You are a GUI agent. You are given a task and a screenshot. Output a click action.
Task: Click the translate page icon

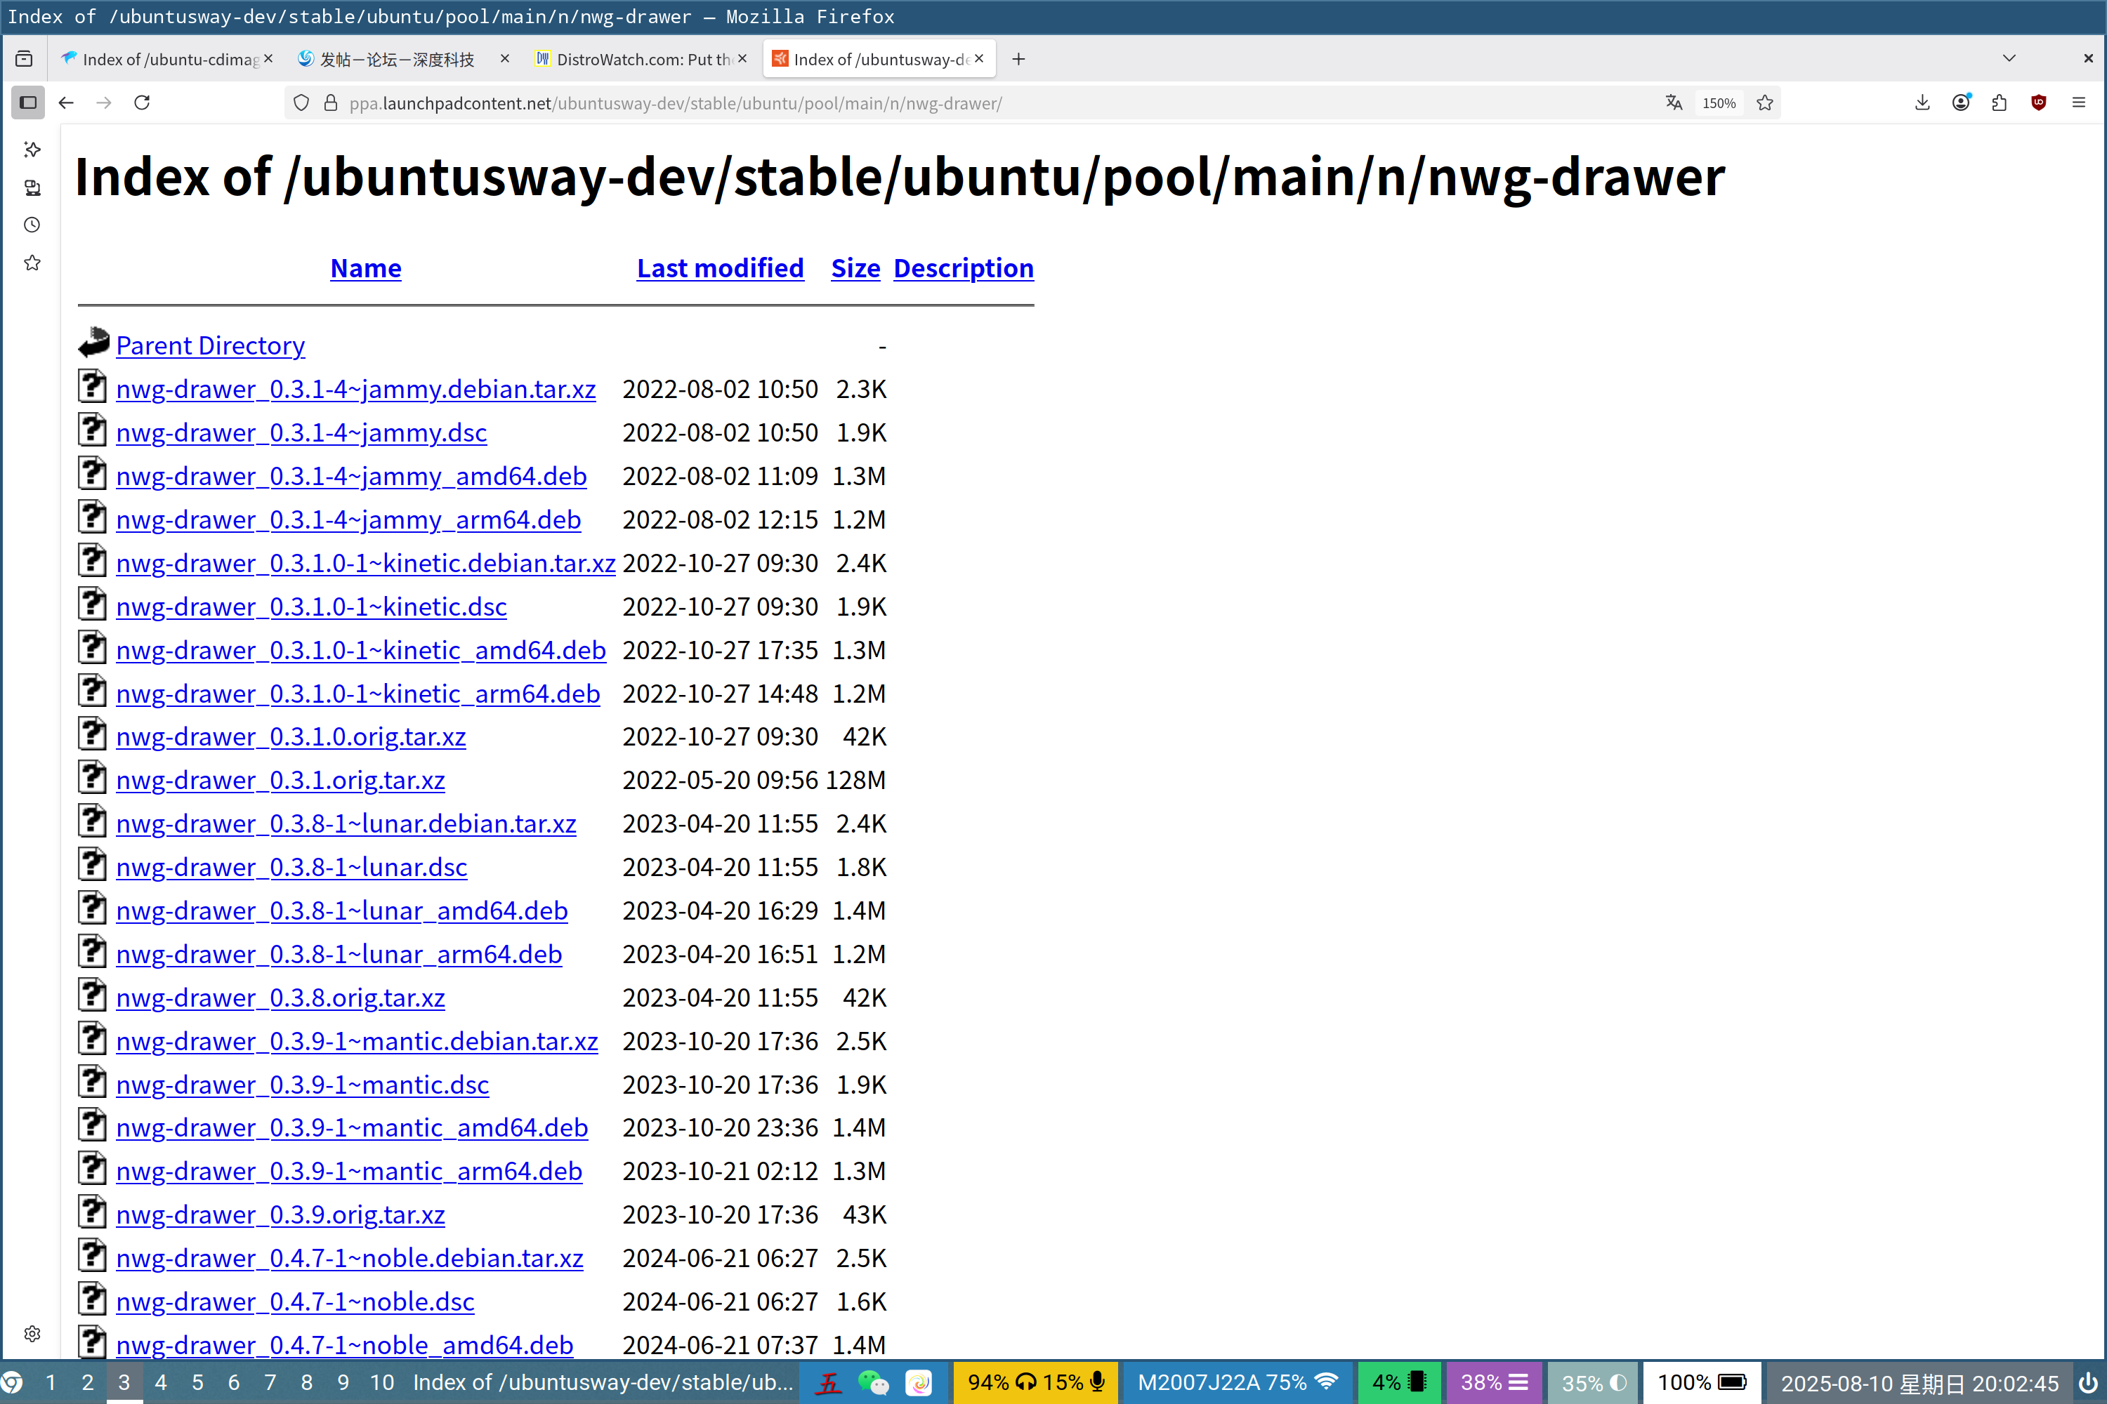click(x=1674, y=103)
